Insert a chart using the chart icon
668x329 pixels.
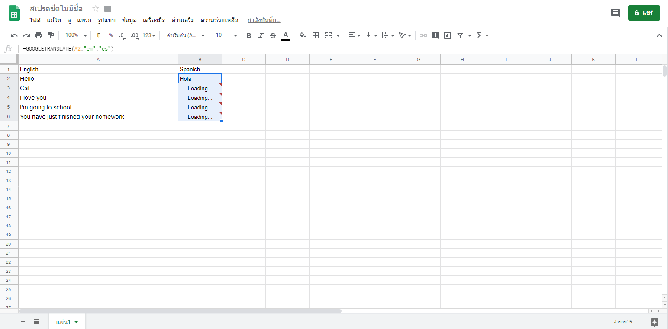448,35
